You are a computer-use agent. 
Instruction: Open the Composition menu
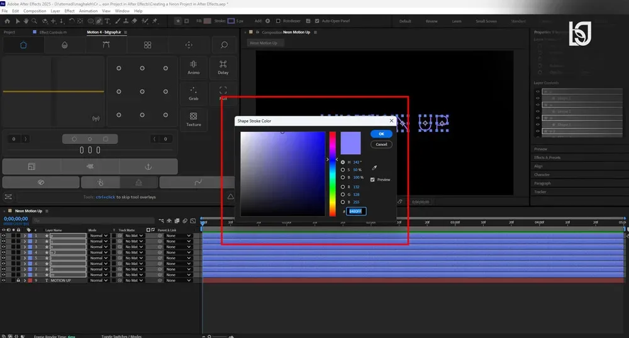(35, 11)
